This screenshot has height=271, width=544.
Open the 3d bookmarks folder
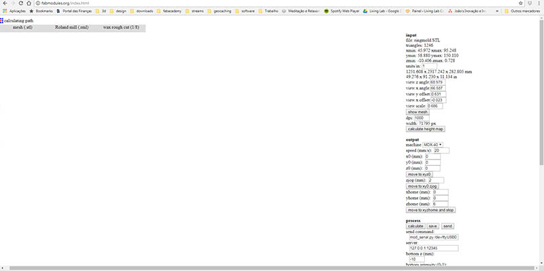(x=101, y=11)
